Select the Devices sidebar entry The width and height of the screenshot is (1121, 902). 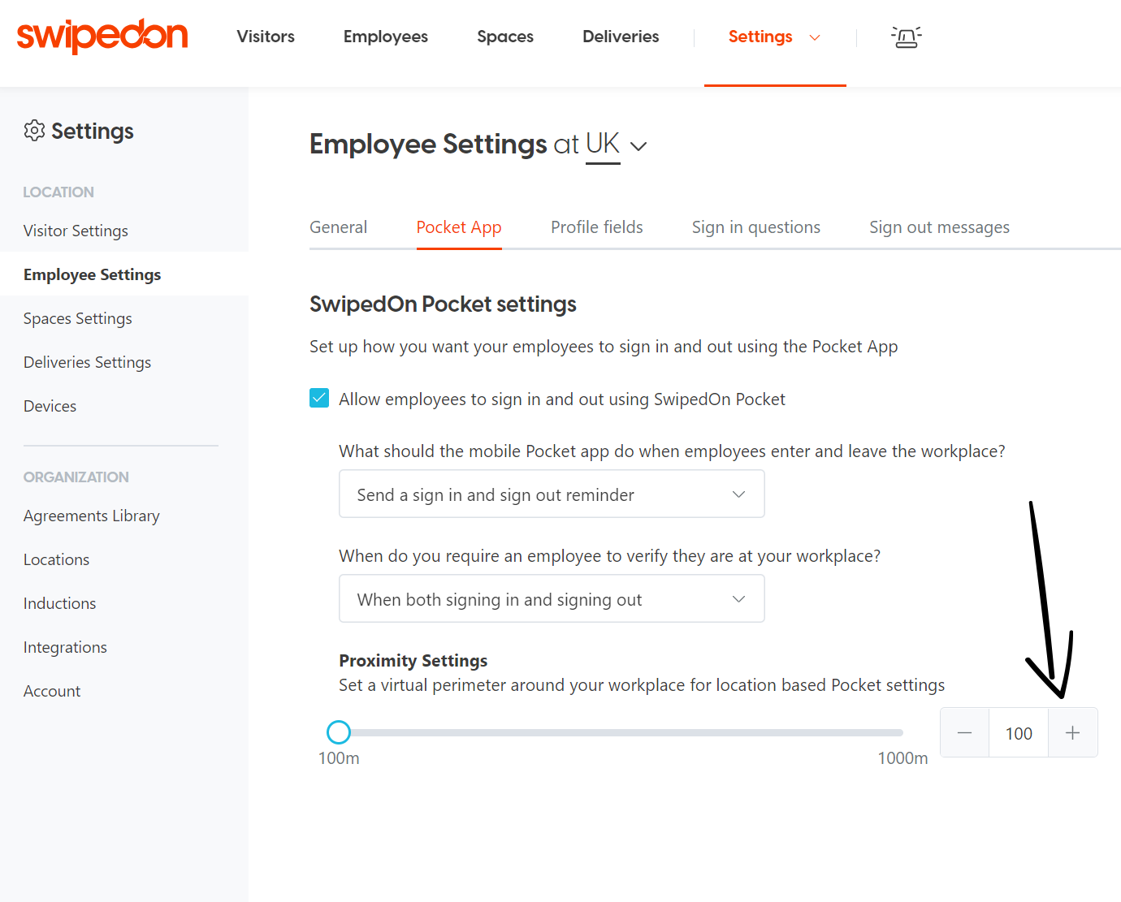click(50, 406)
